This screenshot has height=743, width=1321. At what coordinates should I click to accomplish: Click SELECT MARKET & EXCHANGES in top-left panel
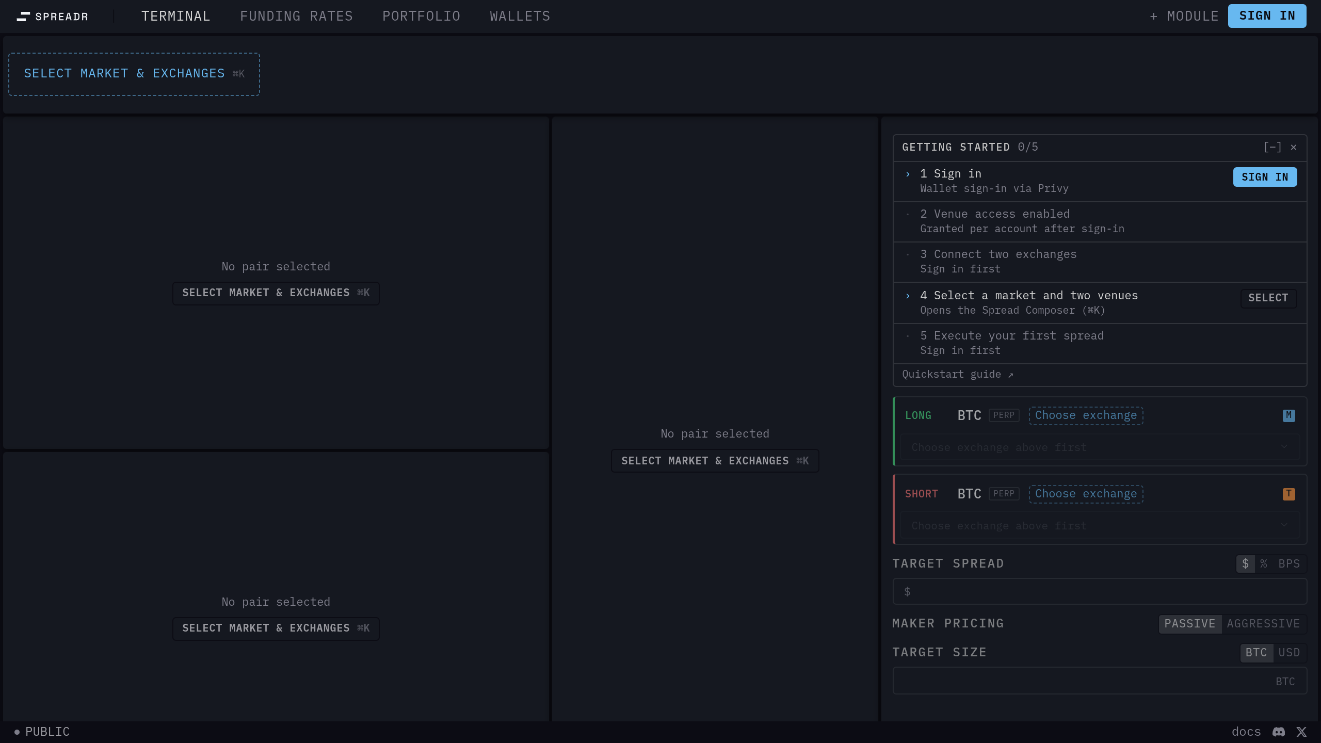tap(276, 293)
